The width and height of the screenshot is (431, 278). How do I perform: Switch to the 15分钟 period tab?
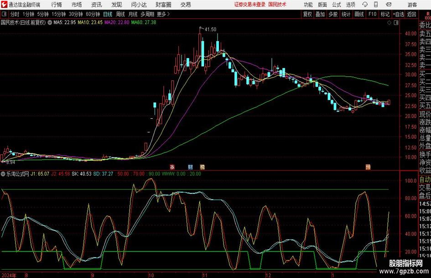point(59,14)
